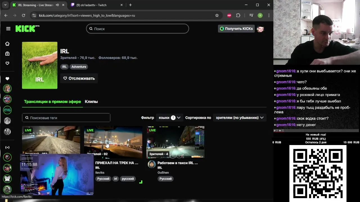The width and height of the screenshot is (360, 202).
Task: Reload the page
Action: (x=23, y=15)
